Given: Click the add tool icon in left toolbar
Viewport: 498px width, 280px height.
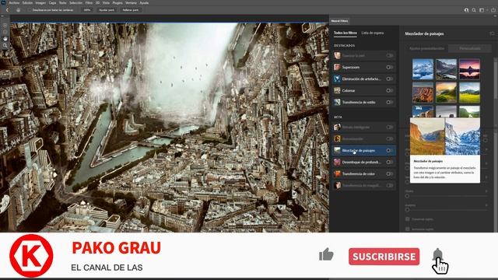Looking at the screenshot, I should pos(5,25).
